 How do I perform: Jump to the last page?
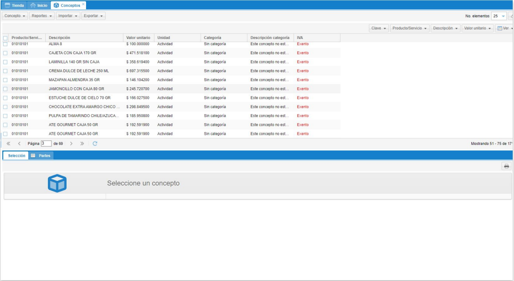click(x=82, y=144)
